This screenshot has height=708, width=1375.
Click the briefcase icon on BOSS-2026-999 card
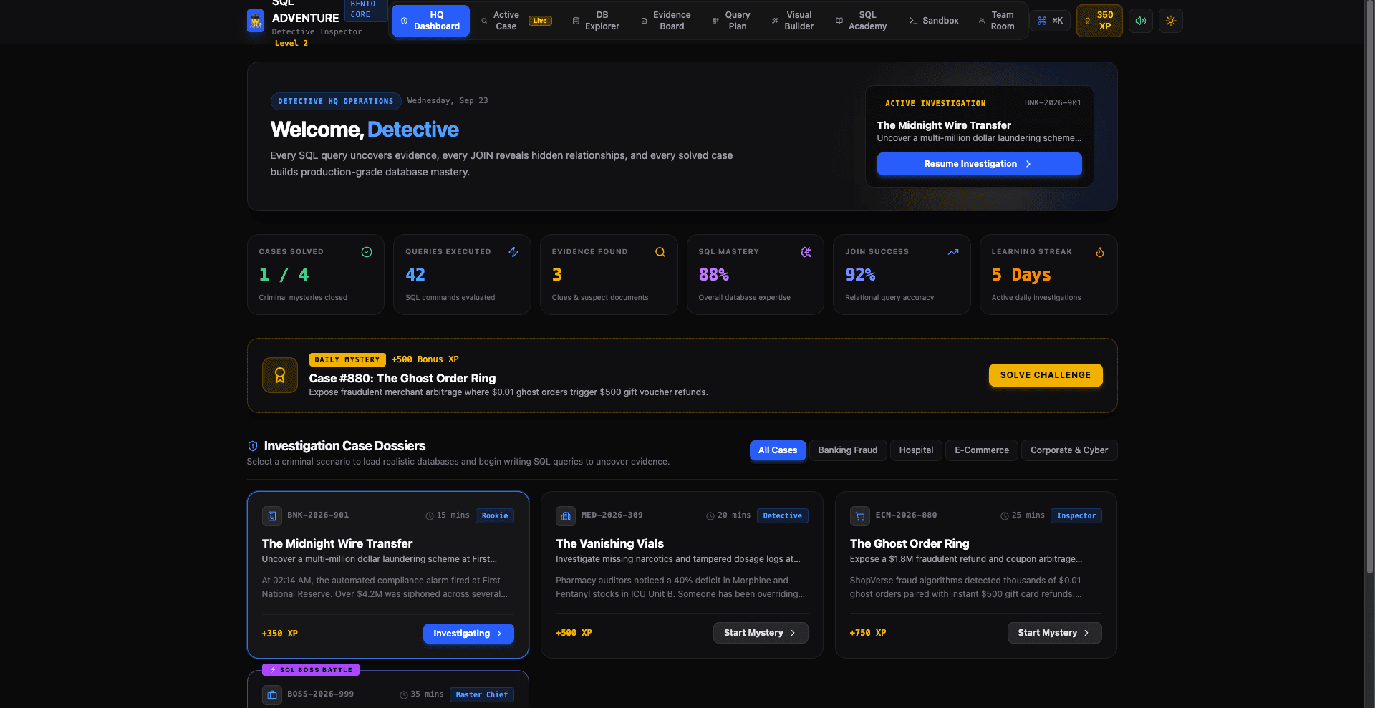(272, 694)
